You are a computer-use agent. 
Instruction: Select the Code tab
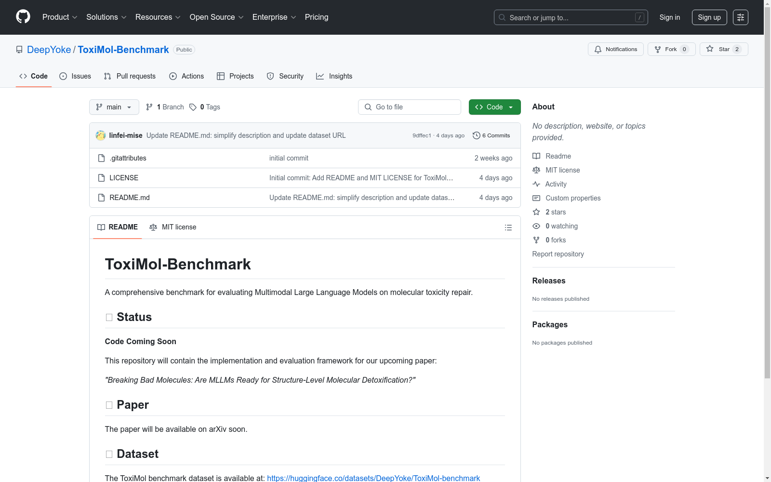[x=34, y=76]
